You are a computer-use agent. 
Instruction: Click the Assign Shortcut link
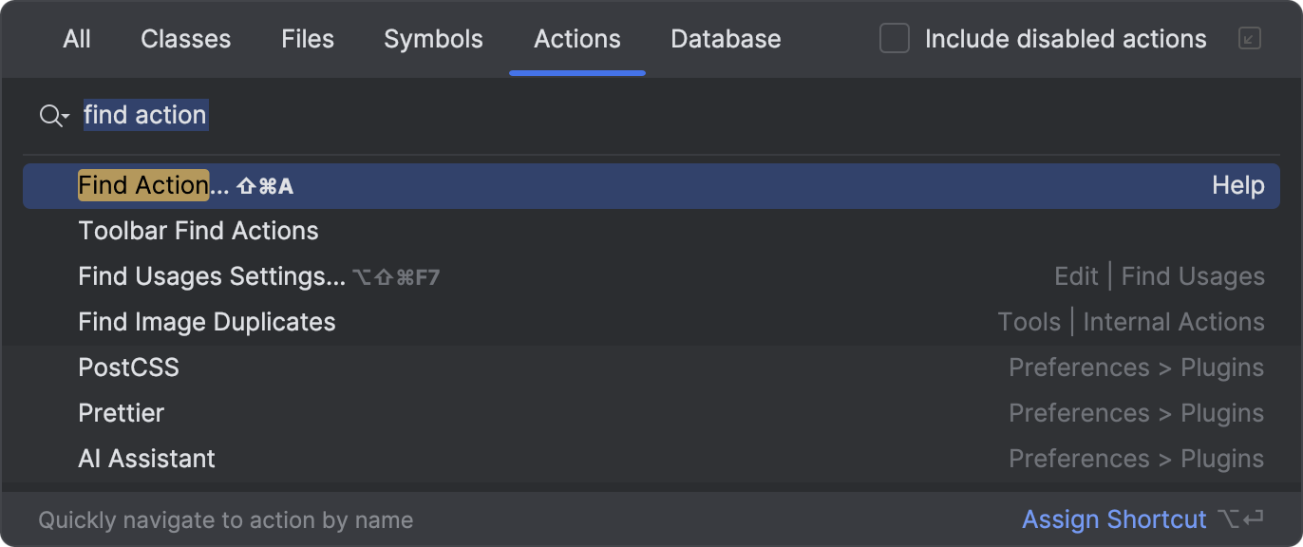[x=1114, y=519]
